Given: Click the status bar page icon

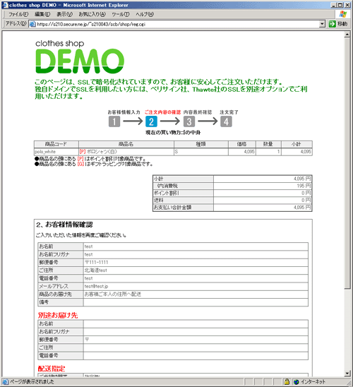Looking at the screenshot, I should (5, 382).
